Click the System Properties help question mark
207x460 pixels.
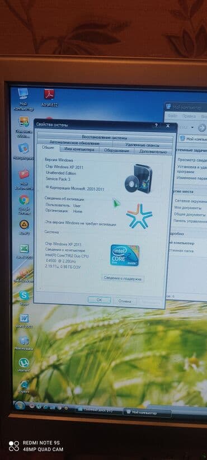[x=156, y=125]
